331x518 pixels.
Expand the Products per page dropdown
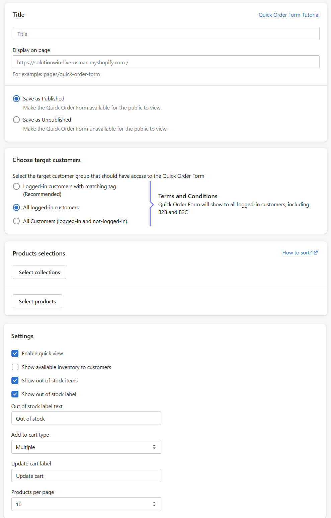click(x=86, y=504)
